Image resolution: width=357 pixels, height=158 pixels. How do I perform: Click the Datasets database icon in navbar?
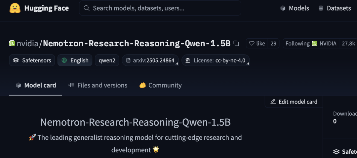click(321, 8)
